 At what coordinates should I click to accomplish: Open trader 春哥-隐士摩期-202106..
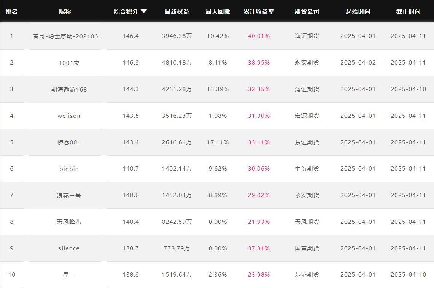[x=67, y=36]
